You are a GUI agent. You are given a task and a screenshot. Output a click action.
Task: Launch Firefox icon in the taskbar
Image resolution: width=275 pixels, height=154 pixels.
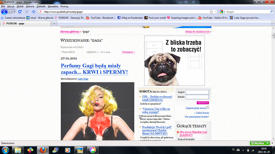[43, 150]
